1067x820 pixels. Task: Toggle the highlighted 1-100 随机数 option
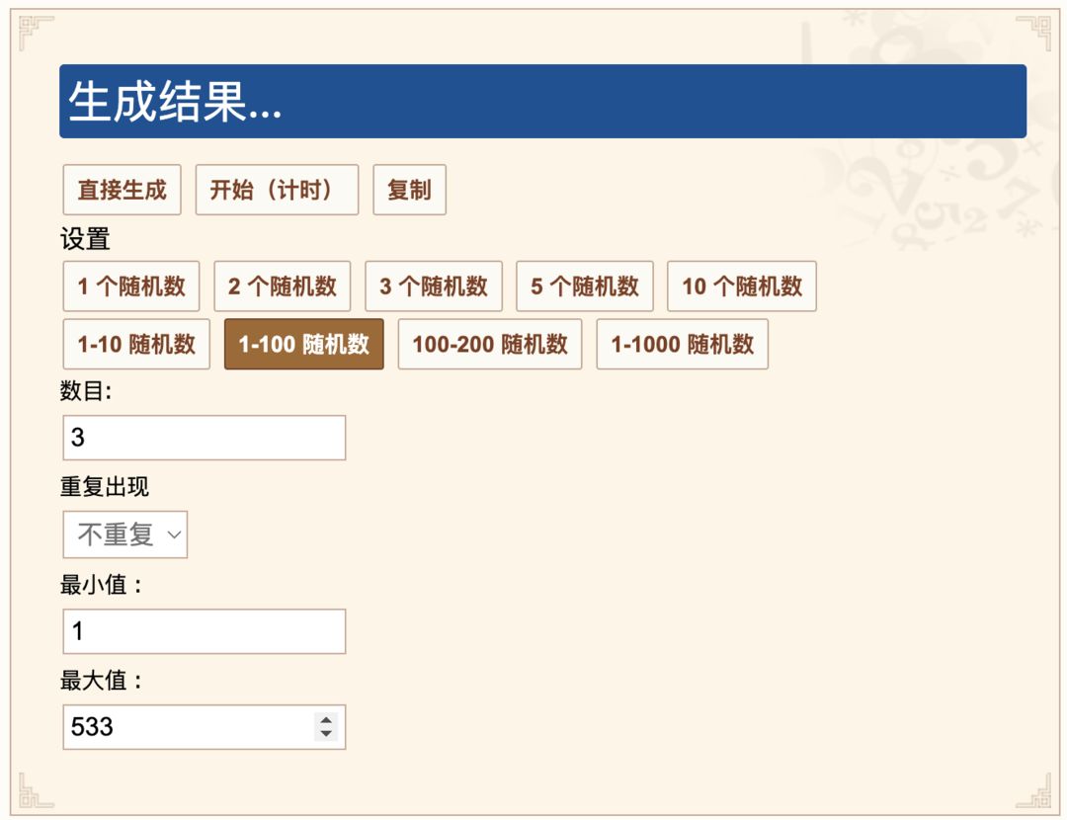pos(304,344)
